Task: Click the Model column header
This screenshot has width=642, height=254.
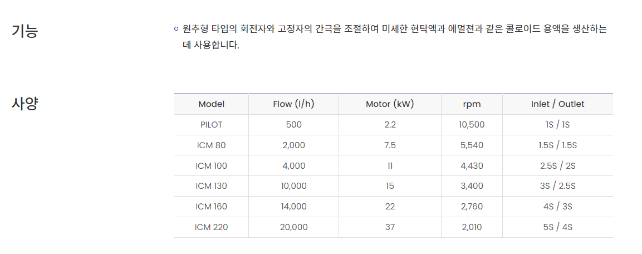Action: point(211,104)
